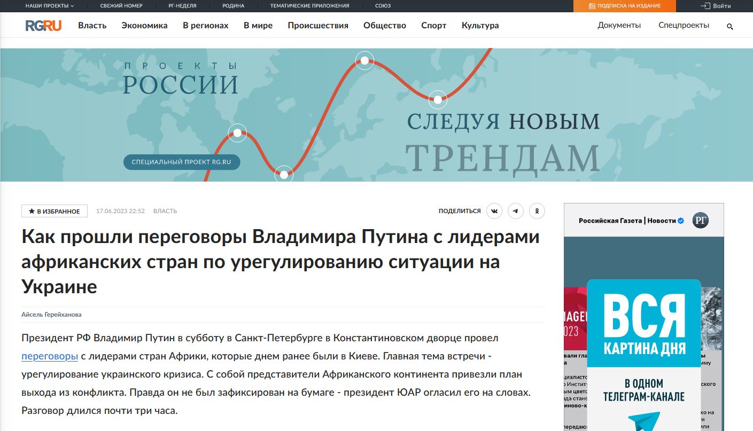Expand the Наши проекты dropdown

[50, 6]
